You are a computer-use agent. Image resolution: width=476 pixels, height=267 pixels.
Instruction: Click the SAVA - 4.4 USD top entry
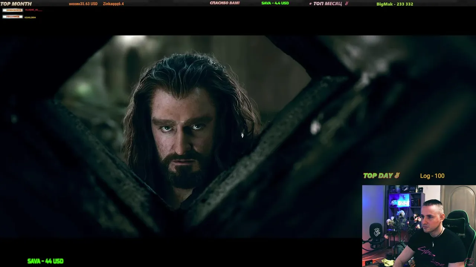[275, 3]
